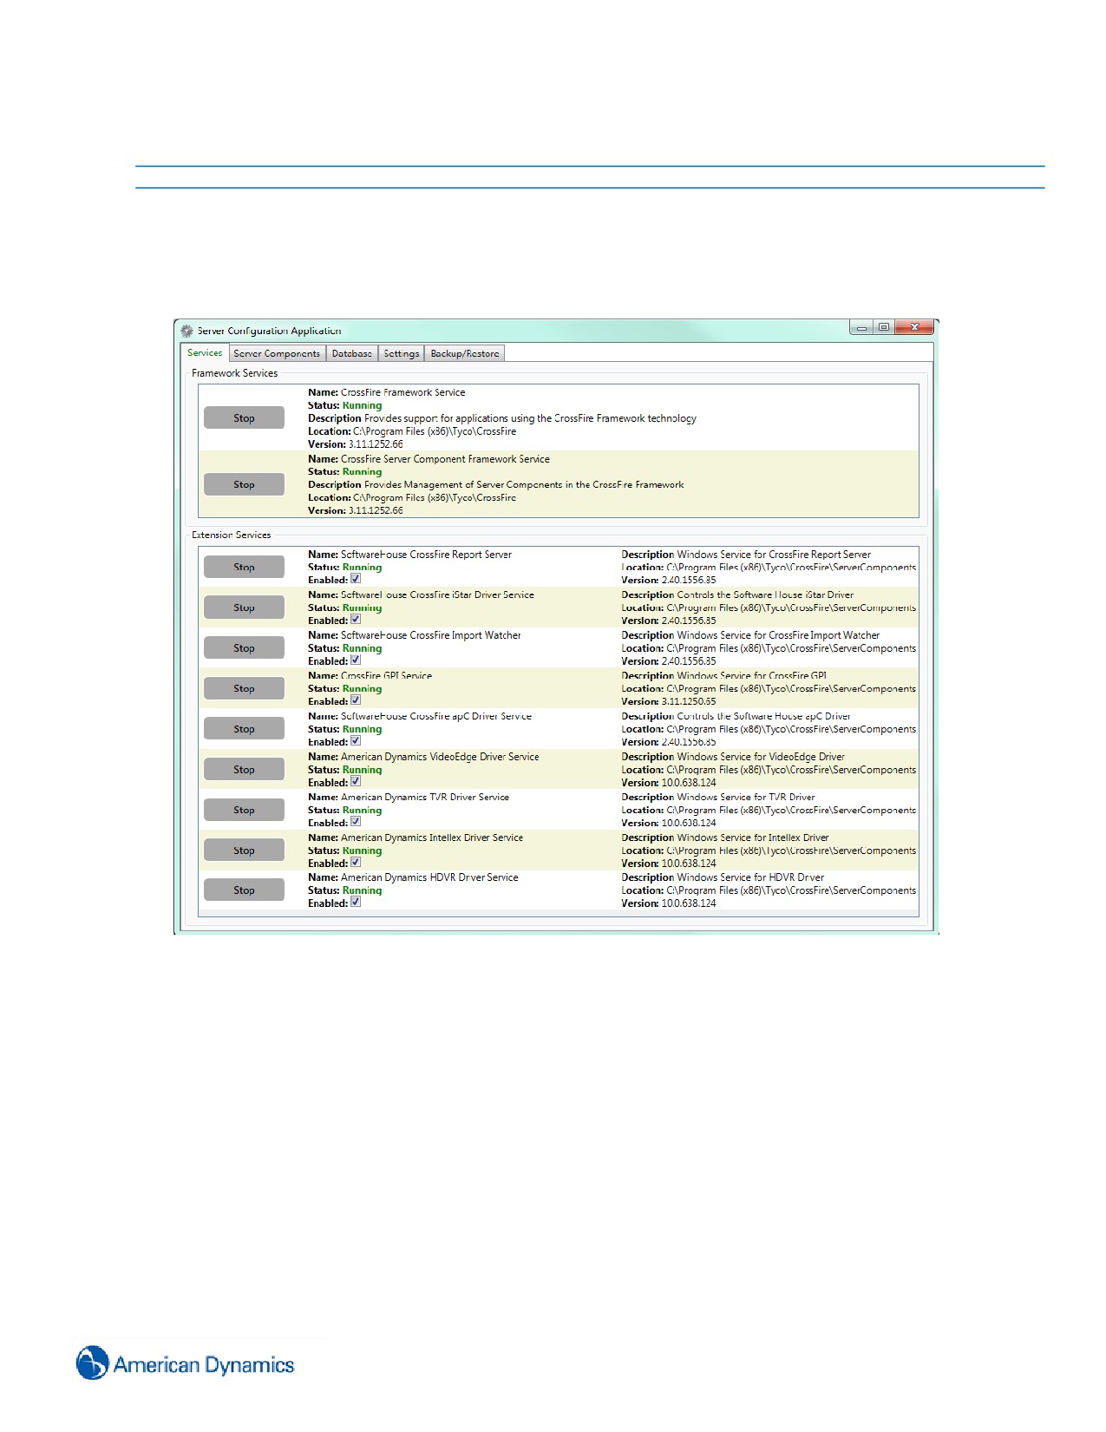Stop the TVR Driver Service
The image size is (1106, 1432).
(244, 810)
